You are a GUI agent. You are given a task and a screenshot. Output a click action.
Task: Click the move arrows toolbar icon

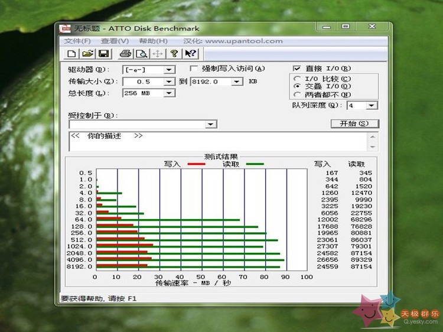coord(157,54)
